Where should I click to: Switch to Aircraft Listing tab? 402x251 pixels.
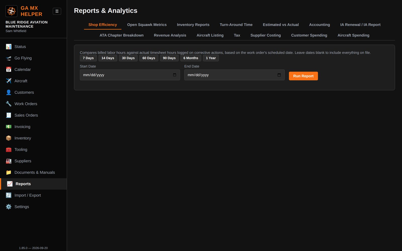click(210, 35)
